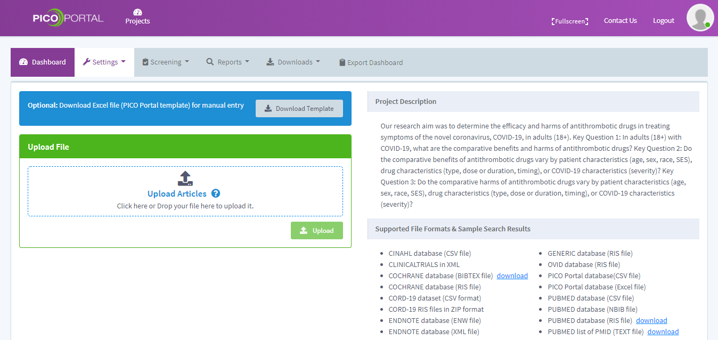Image resolution: width=718 pixels, height=340 pixels.
Task: Click the ENDNOTE database (ENW file) entry
Action: (435, 320)
